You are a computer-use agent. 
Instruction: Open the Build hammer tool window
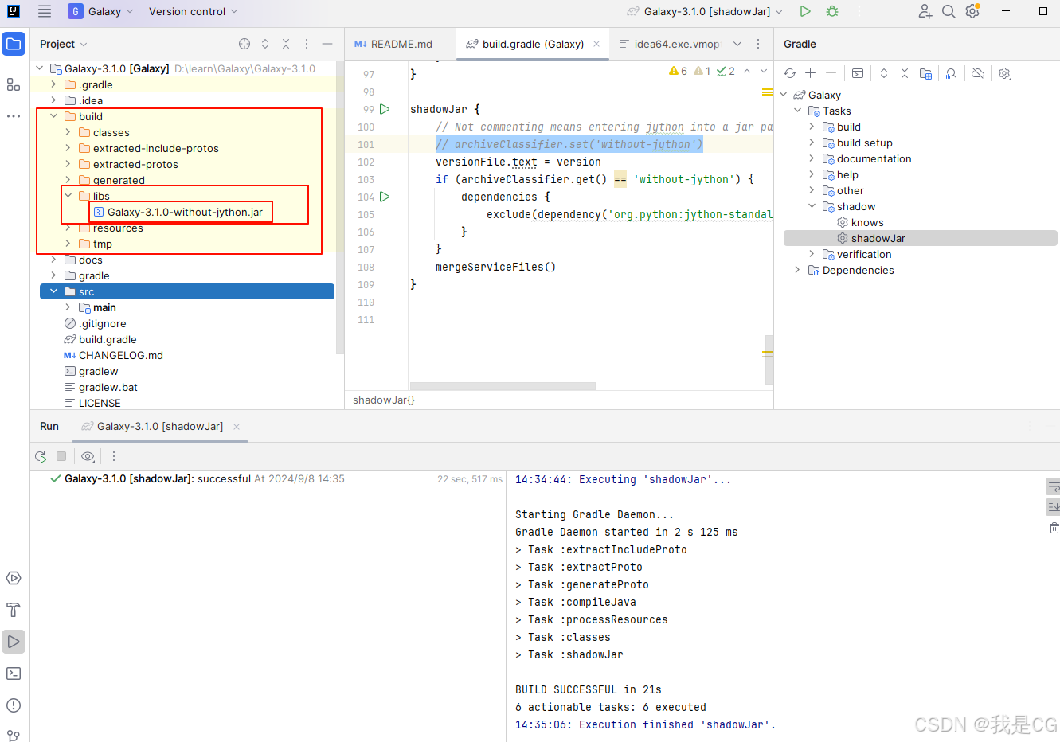[x=14, y=610]
